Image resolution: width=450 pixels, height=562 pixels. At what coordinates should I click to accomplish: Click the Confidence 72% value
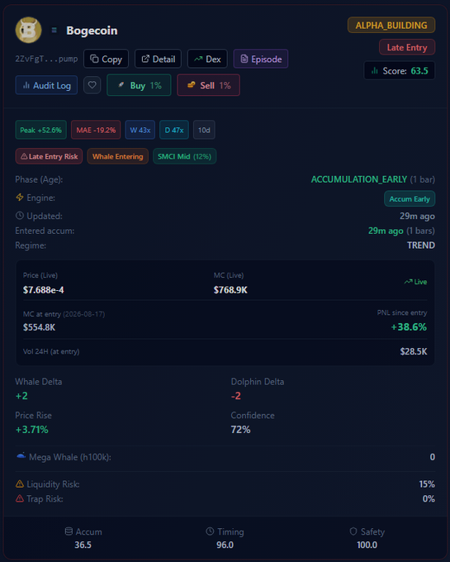click(x=240, y=430)
